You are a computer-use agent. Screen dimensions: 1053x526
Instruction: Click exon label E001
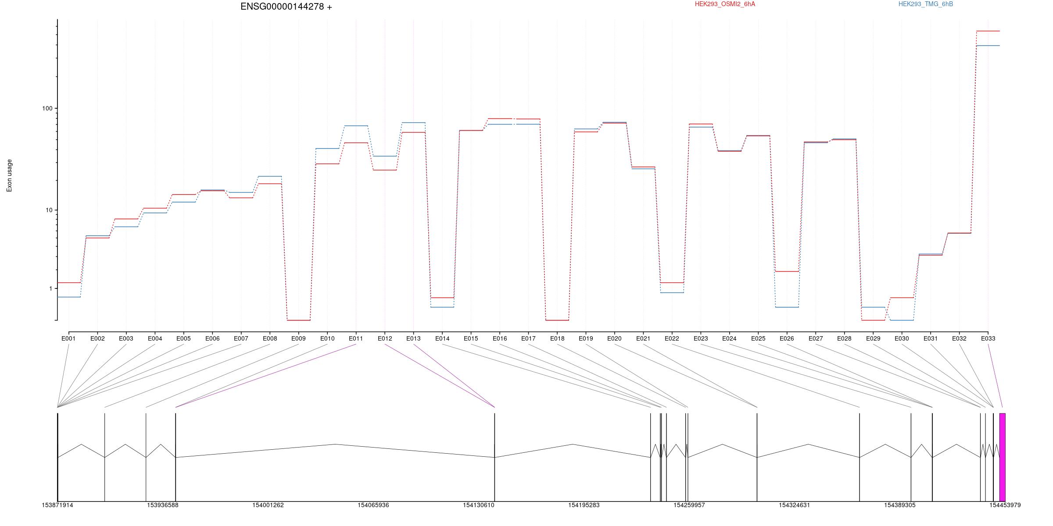click(68, 338)
